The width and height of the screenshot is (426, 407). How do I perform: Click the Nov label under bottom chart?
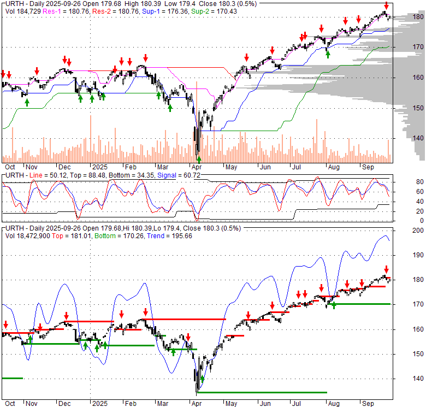click(31, 404)
